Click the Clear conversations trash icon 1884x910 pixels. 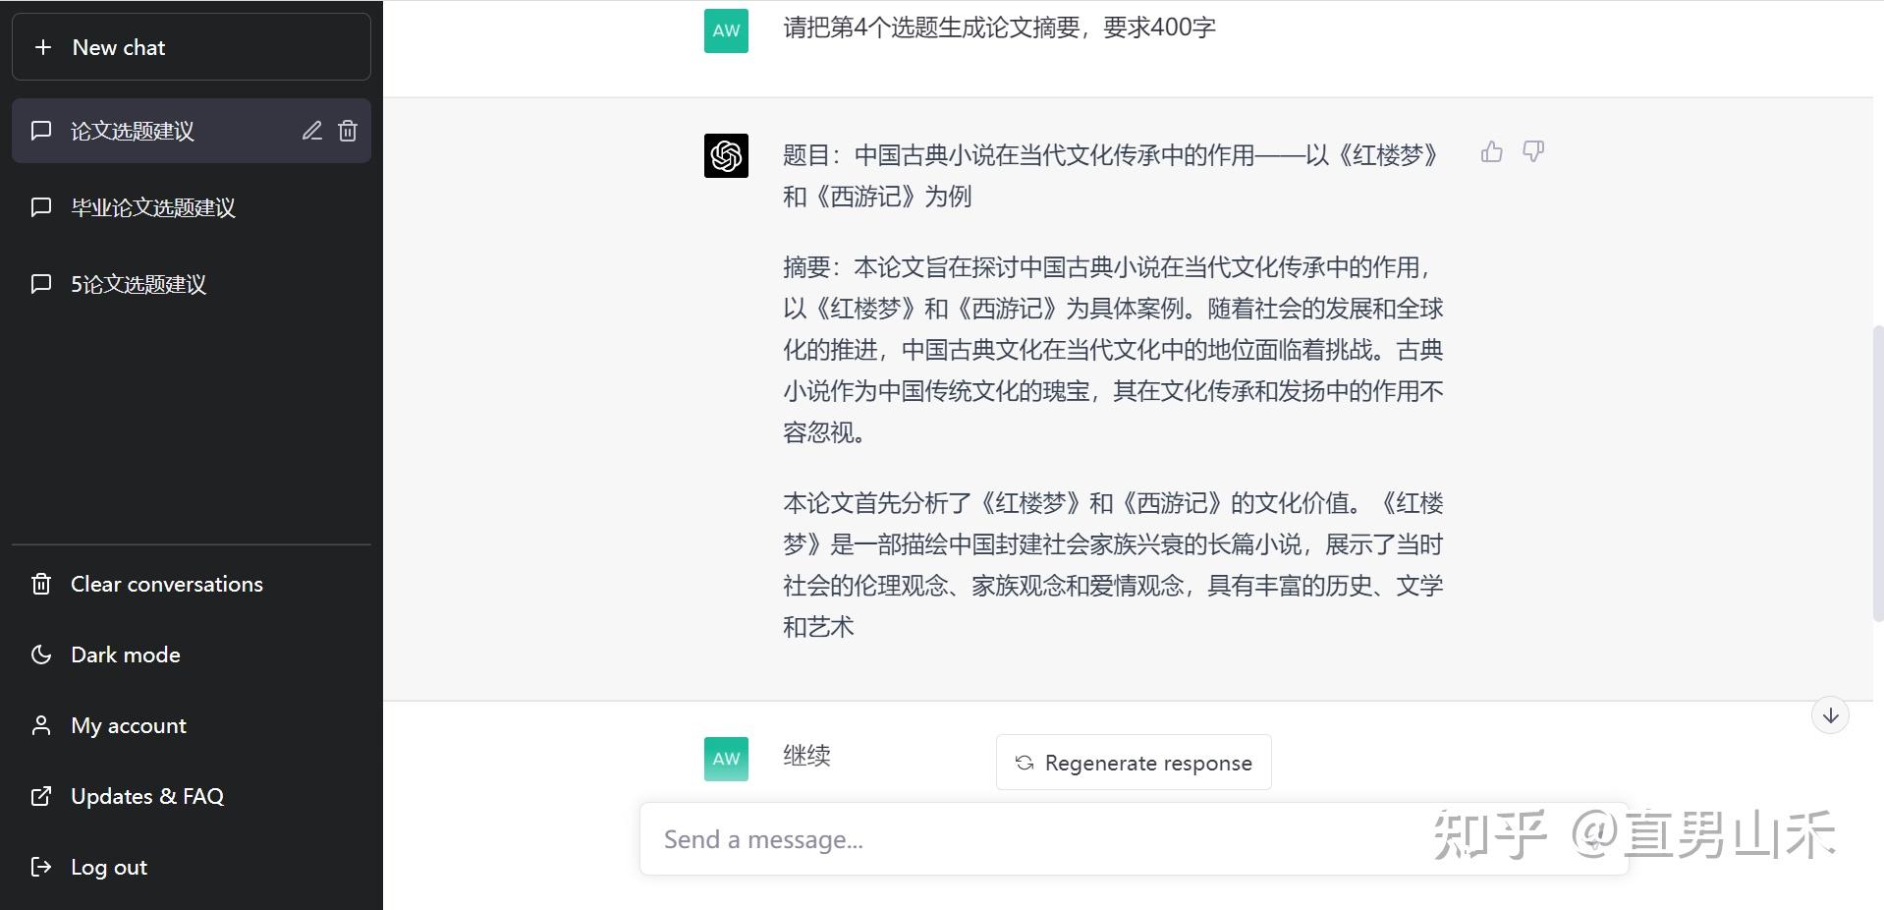click(41, 584)
